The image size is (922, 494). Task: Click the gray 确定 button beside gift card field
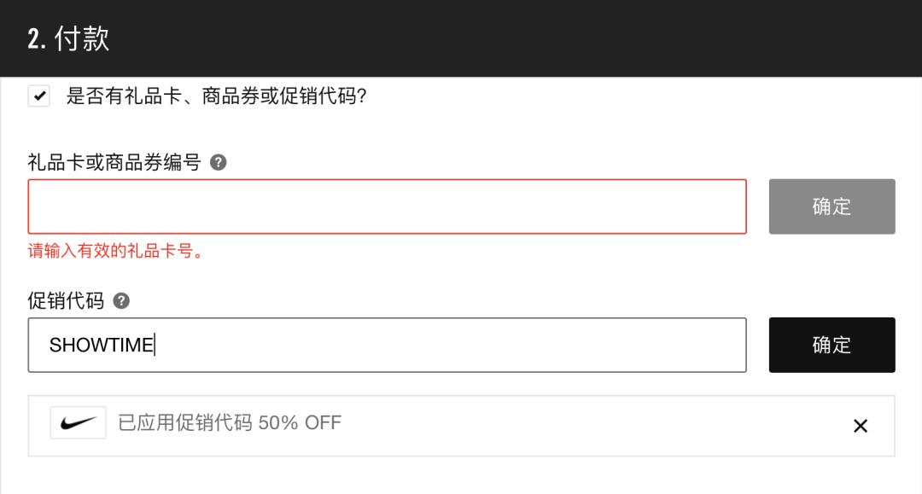click(x=832, y=206)
